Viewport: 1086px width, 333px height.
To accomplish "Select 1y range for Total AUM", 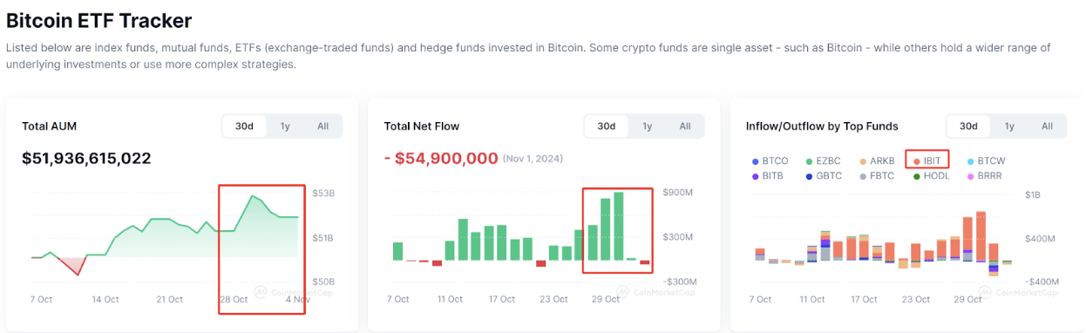I will tap(285, 126).
